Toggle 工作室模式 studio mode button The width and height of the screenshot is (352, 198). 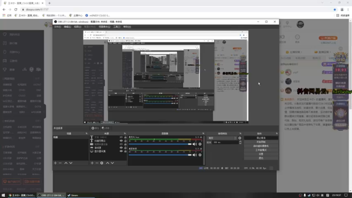tap(261, 150)
